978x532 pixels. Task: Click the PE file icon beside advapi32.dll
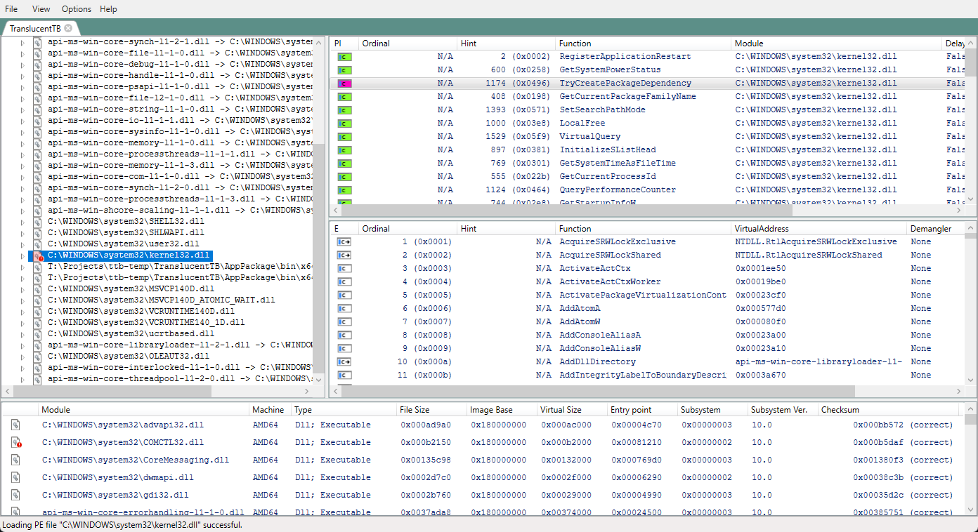click(x=15, y=425)
